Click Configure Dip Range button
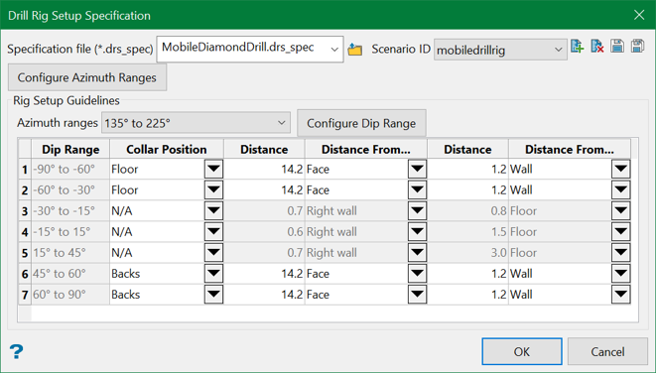This screenshot has height=373, width=656. [361, 123]
